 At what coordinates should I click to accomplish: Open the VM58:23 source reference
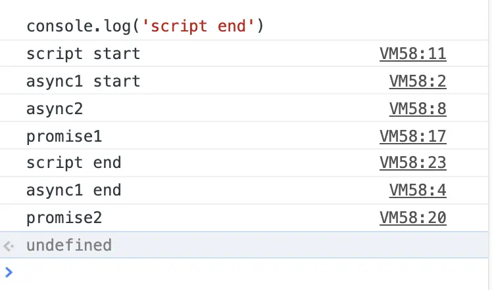pyautogui.click(x=412, y=163)
